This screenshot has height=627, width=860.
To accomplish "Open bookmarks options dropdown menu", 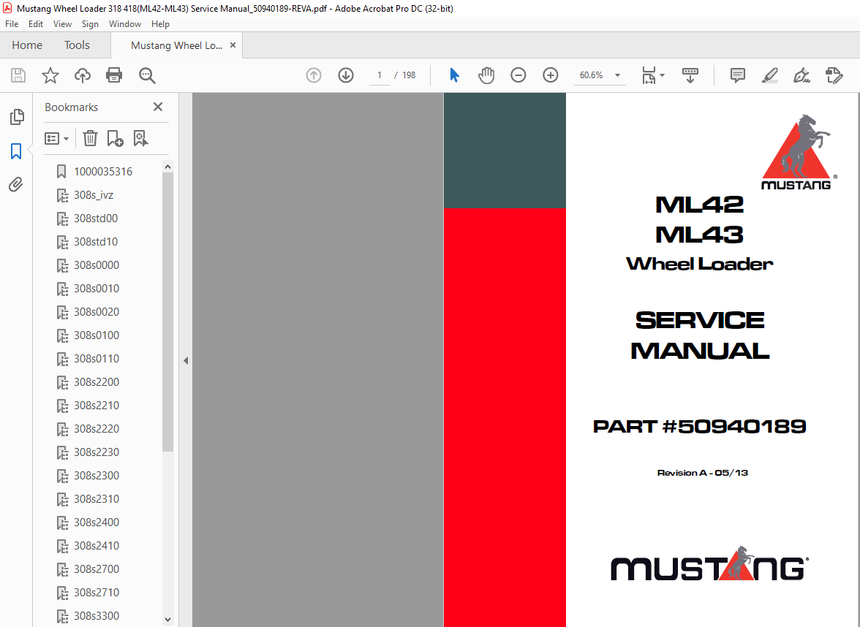I will pos(56,138).
